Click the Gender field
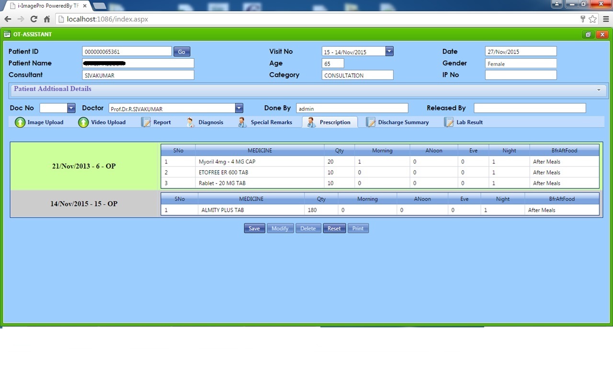 pos(521,63)
